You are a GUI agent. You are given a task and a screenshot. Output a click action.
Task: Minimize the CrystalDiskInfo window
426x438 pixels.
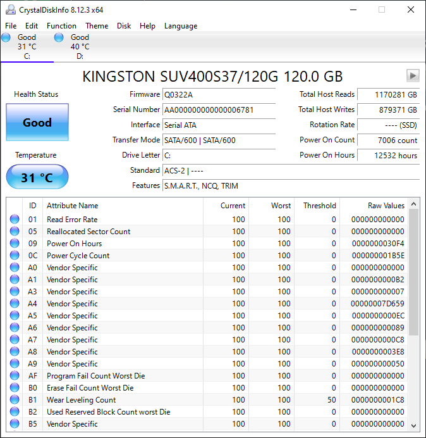(353, 9)
